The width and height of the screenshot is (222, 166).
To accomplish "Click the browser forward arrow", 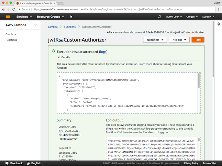I will point(8,9).
